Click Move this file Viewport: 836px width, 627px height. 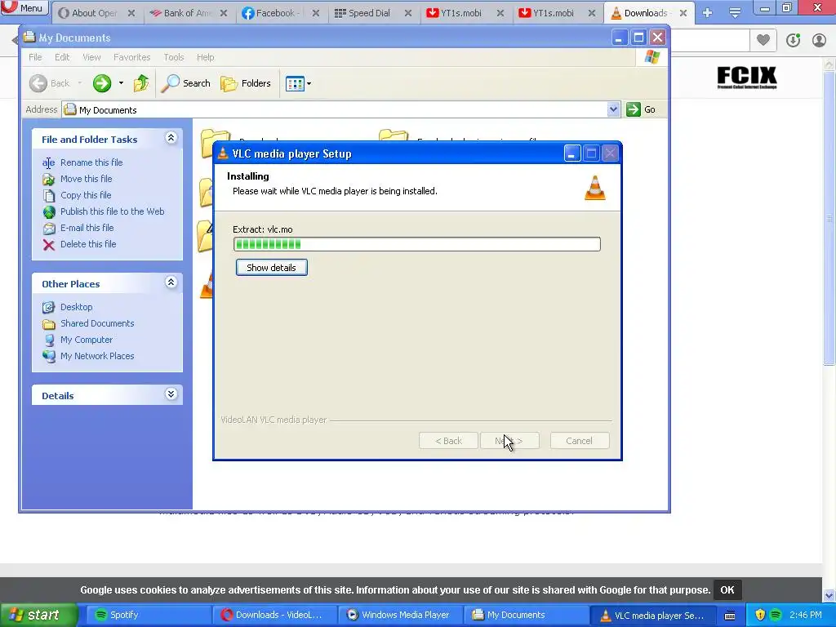(86, 179)
